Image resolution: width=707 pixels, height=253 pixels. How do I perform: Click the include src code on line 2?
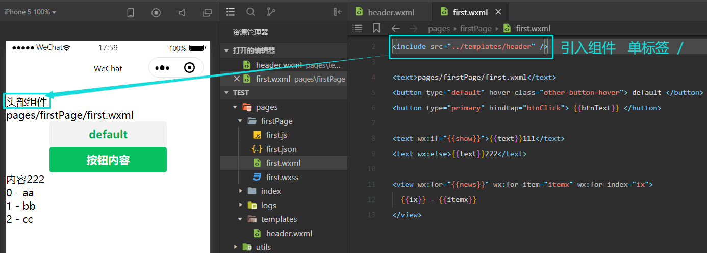(x=470, y=47)
